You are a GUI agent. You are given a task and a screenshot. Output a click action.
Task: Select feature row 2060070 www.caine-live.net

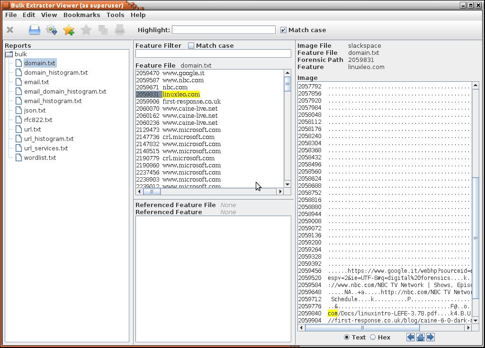(177, 109)
